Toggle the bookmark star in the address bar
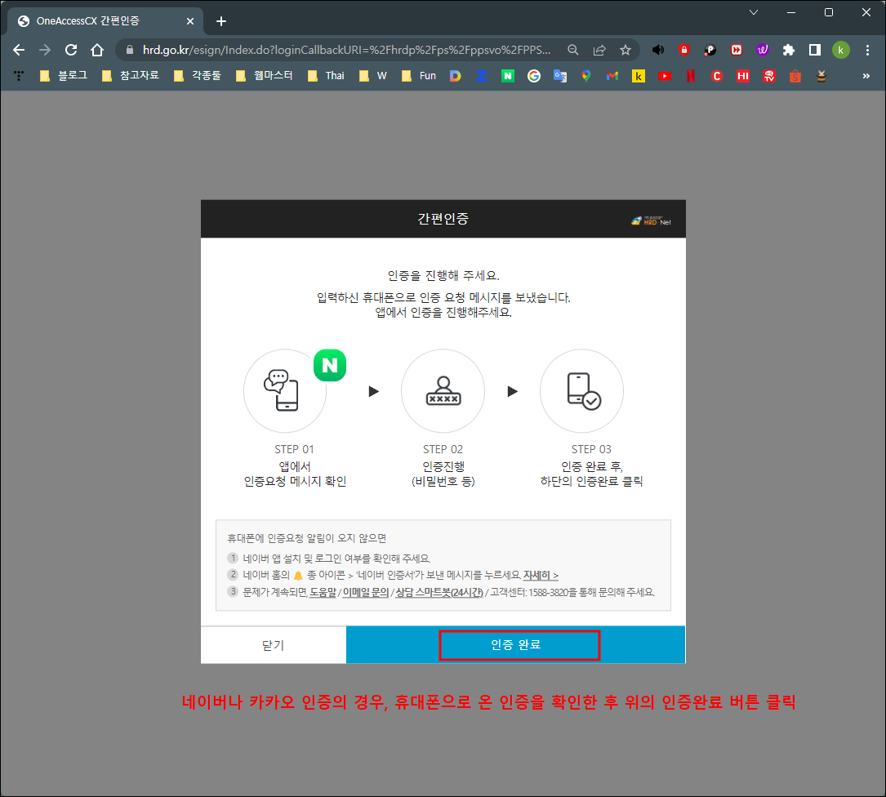886x797 pixels. coord(626,50)
